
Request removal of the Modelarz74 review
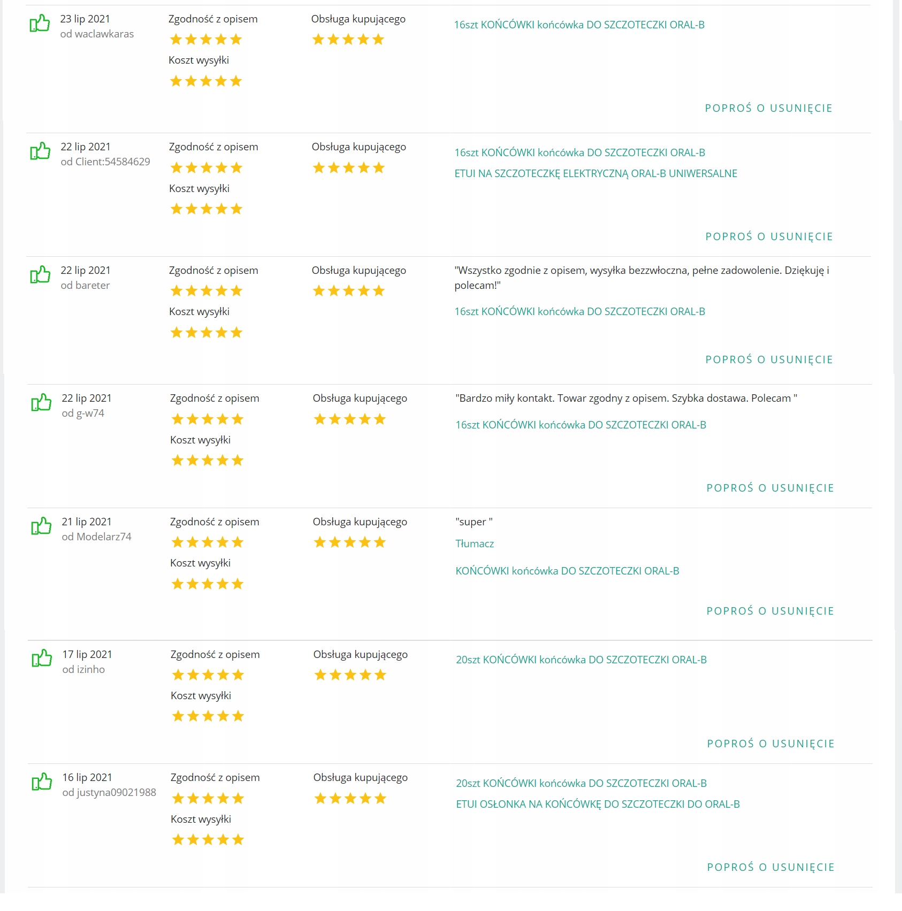(x=770, y=611)
